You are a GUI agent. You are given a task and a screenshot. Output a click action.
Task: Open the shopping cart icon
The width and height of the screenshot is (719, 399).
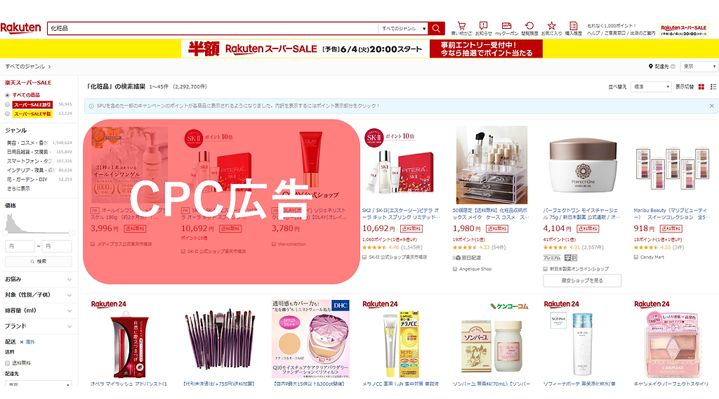461,26
